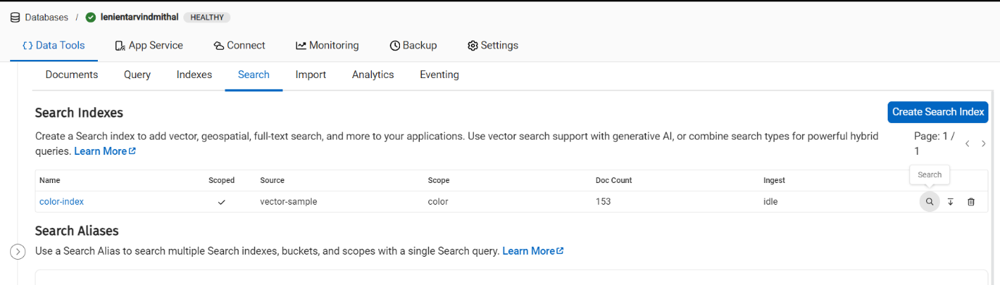Screen dimensions: 1000x285
Task: Open the Settings tab with the gear icon
Action: (x=493, y=46)
